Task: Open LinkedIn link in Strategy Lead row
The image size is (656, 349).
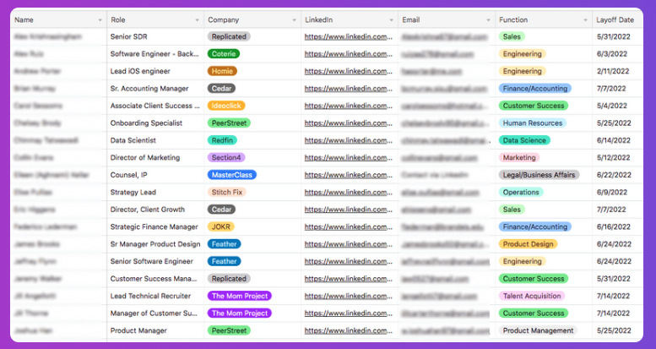Action: pos(349,193)
